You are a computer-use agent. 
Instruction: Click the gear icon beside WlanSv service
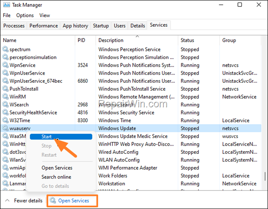(x=5, y=160)
